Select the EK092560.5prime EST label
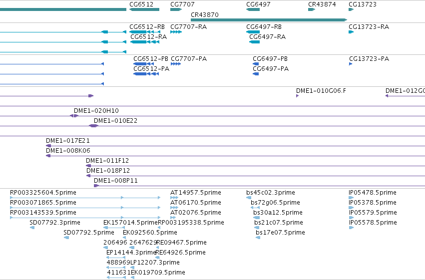This screenshot has height=280, width=425. [x=150, y=233]
